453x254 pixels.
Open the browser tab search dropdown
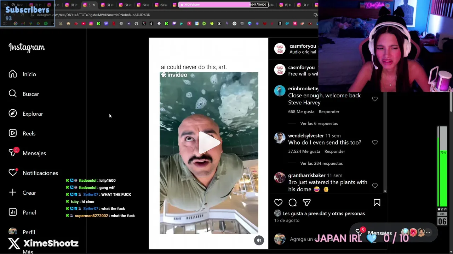5,5
